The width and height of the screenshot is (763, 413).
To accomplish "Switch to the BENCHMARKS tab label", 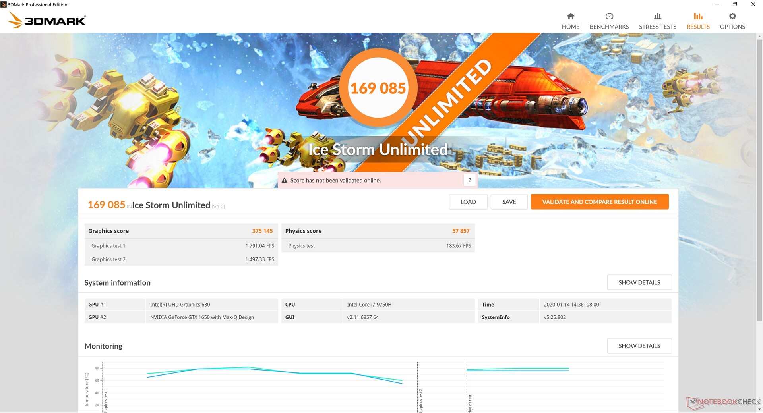I will click(x=609, y=27).
